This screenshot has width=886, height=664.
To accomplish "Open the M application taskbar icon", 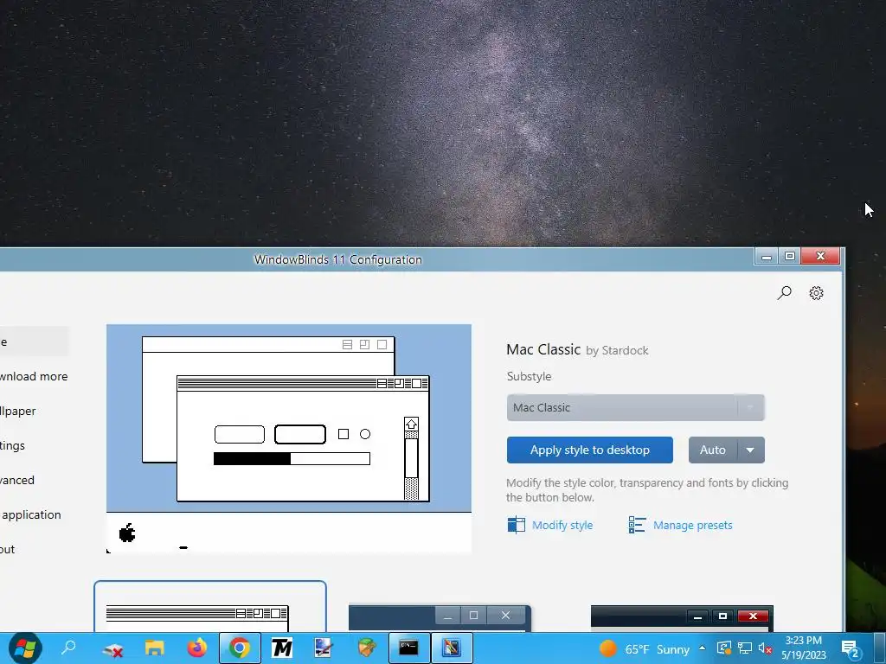I will click(x=281, y=648).
